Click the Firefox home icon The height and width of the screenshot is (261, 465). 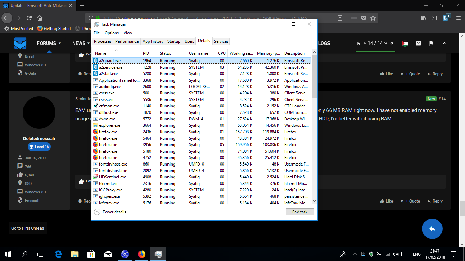point(40,18)
